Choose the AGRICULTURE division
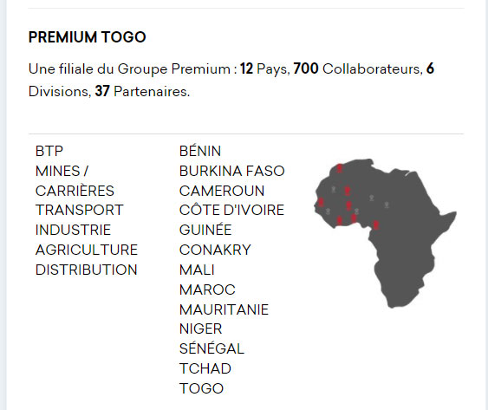This screenshot has height=410, width=488. 87,250
